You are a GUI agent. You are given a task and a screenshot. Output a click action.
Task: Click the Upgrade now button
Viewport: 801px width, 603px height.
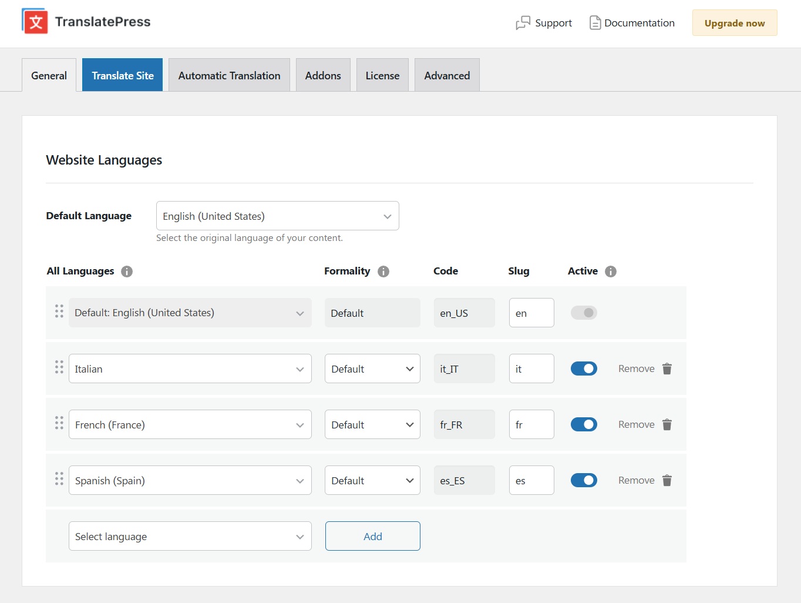pos(735,23)
